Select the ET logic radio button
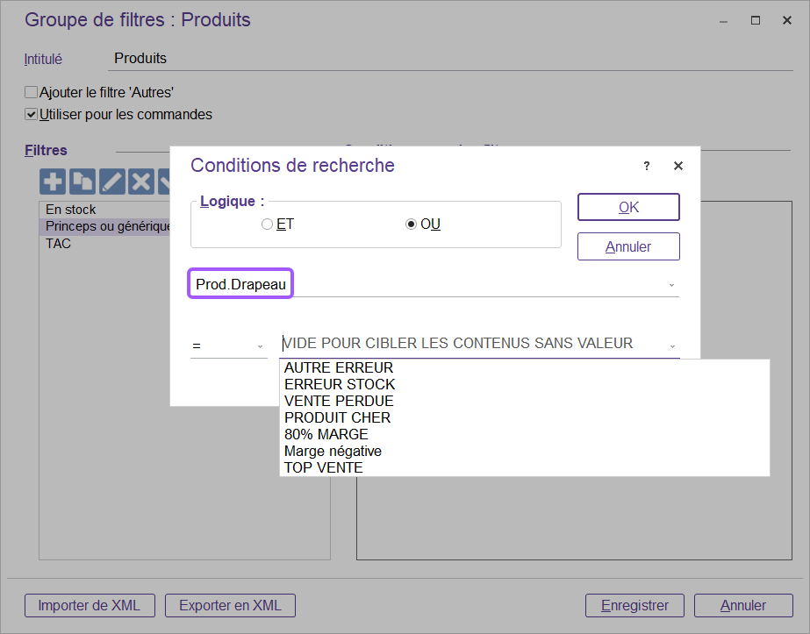This screenshot has width=810, height=634. [x=268, y=224]
